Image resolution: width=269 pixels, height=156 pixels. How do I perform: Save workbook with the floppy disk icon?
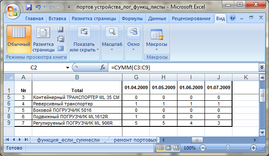point(29,7)
